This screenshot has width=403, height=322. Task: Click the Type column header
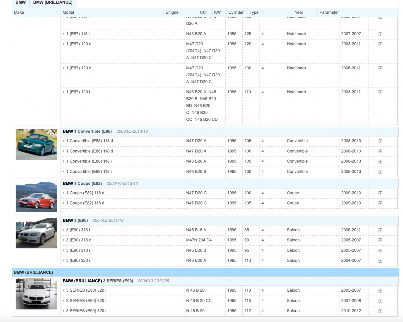pyautogui.click(x=254, y=12)
